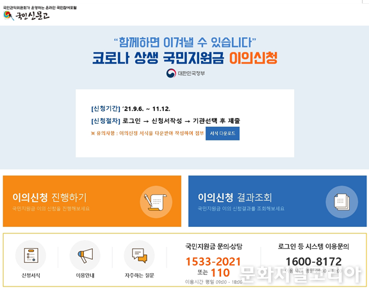
Task: Click the scroll and pen icon
Action: 156,202
